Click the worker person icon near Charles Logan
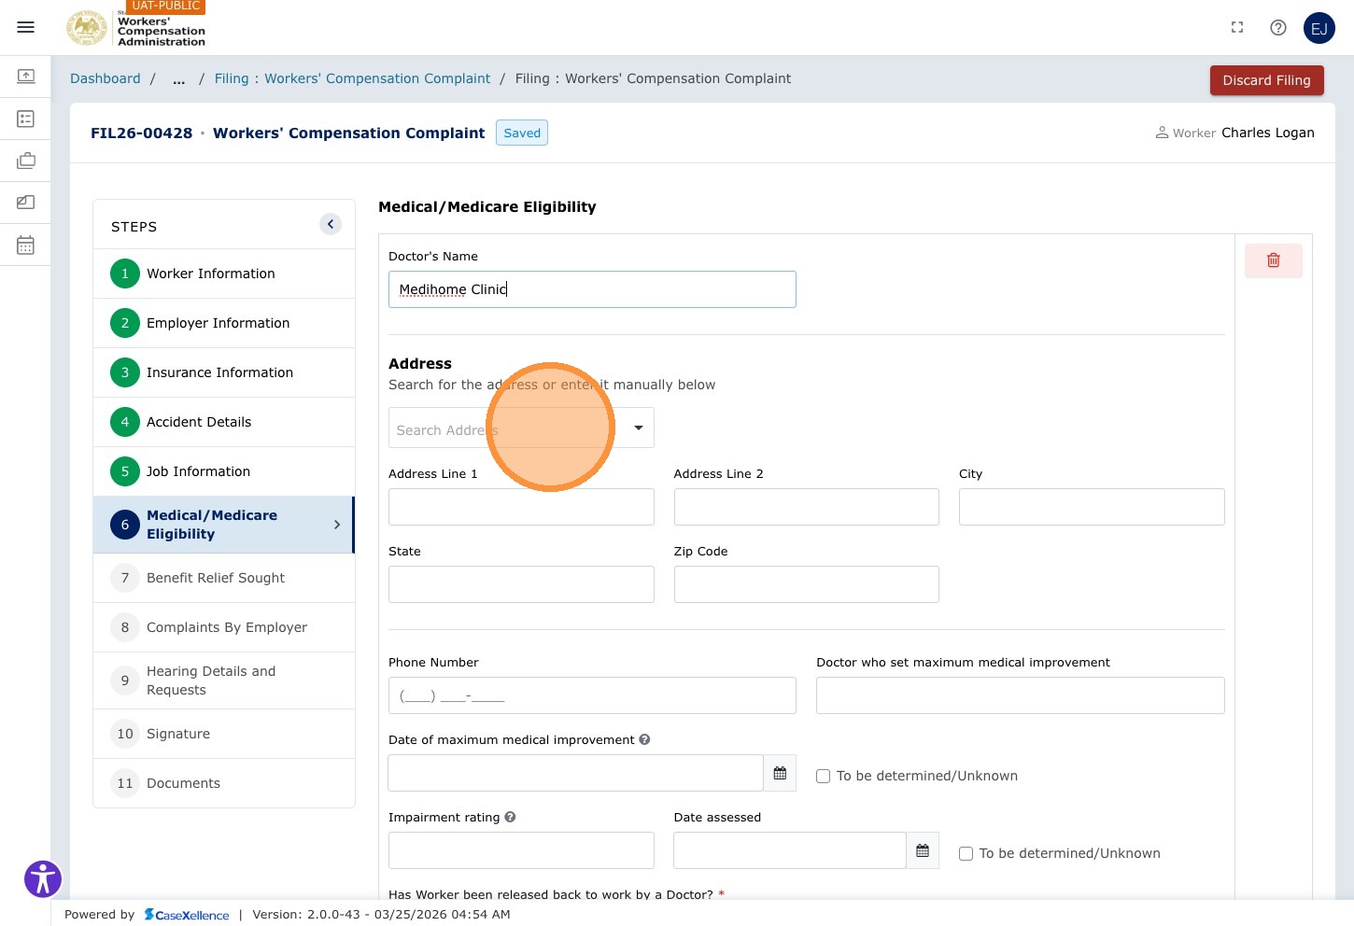The image size is (1354, 926). click(1162, 133)
